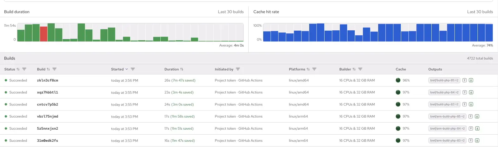This screenshot has height=147, width=498.
Task: Click output tag bref/arm-build-php-84 +2
Action: point(447,128)
